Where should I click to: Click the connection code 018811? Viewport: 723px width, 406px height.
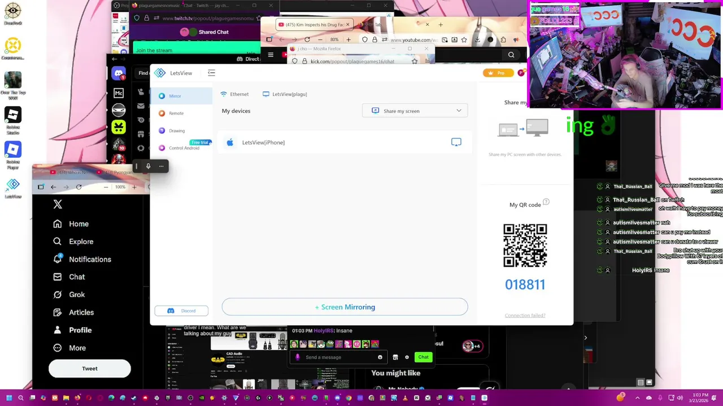(525, 285)
